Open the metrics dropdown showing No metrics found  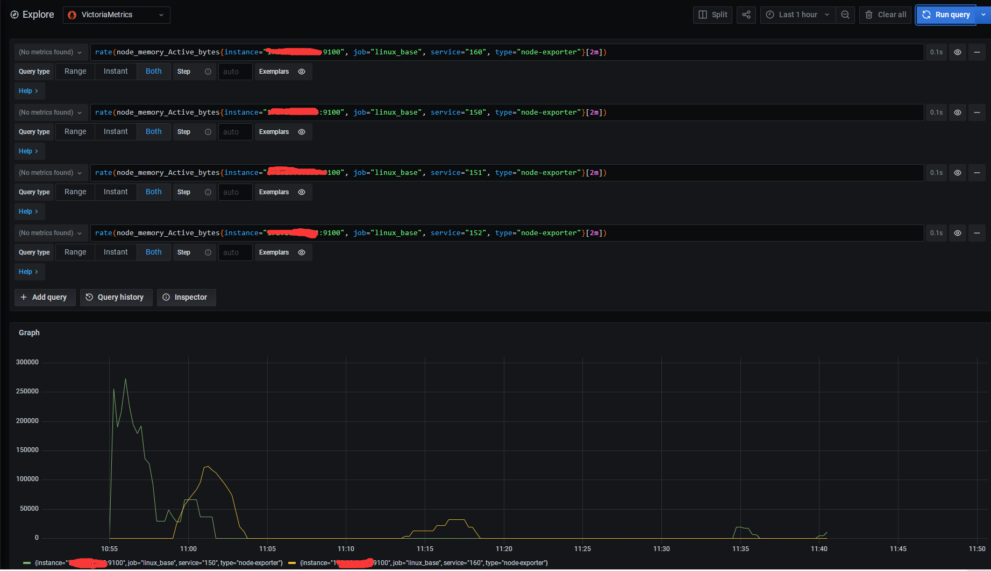click(50, 52)
